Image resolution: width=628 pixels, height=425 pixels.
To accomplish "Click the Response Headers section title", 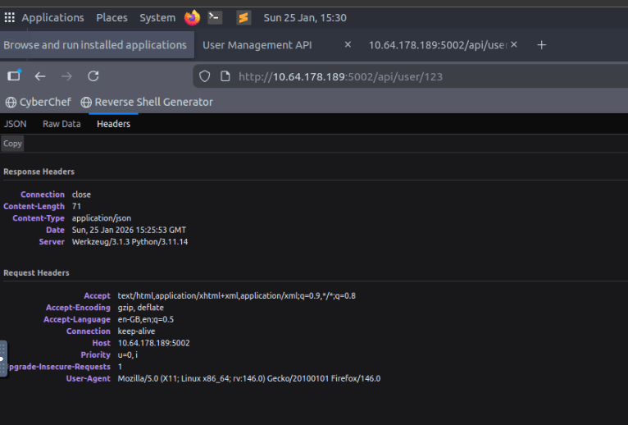I will pos(39,171).
